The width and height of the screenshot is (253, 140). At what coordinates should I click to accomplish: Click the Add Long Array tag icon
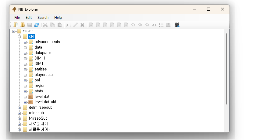click(x=147, y=25)
